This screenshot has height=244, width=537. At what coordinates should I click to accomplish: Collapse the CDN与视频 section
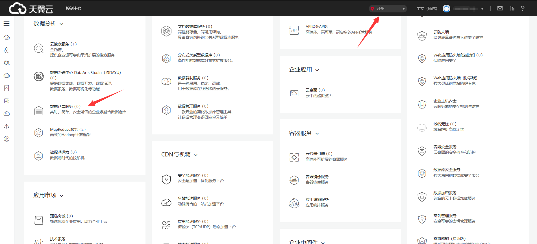(196, 155)
